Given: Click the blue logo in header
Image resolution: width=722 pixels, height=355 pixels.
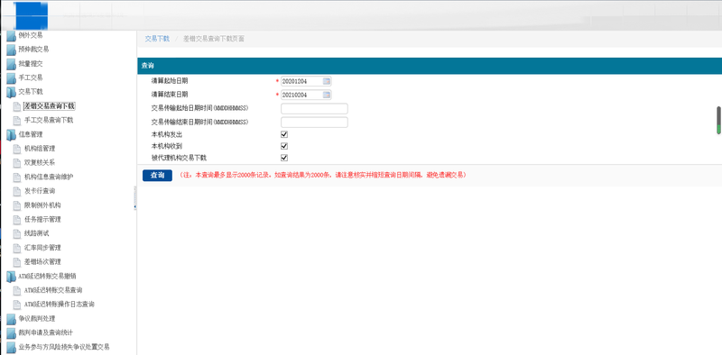Looking at the screenshot, I should click(32, 16).
